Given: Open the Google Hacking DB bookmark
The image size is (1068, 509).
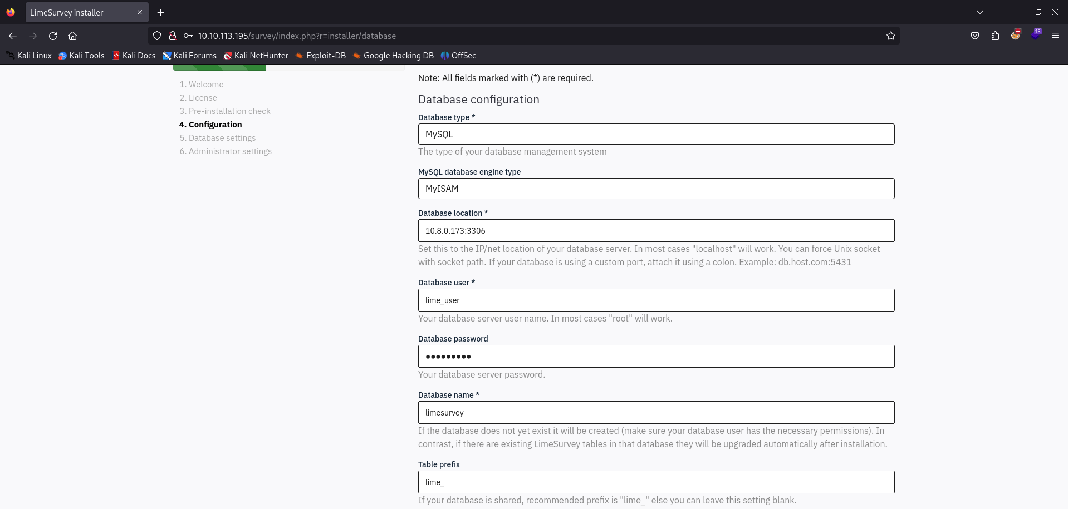Looking at the screenshot, I should tap(393, 56).
